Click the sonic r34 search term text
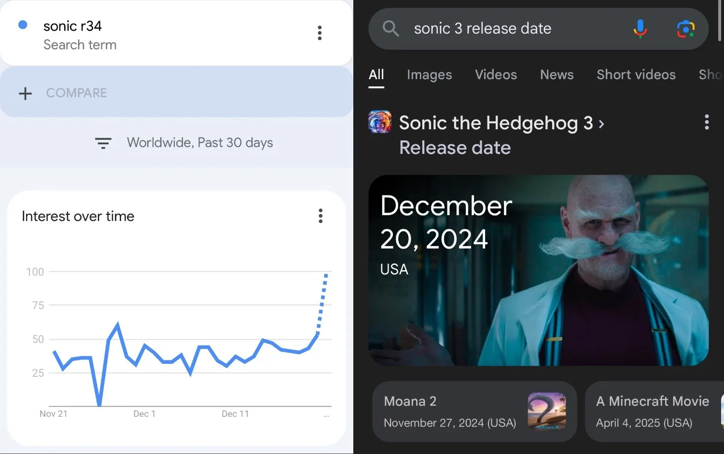 coord(72,26)
